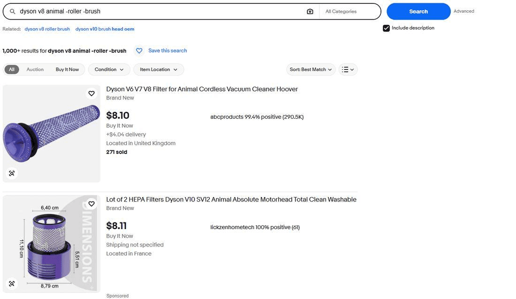Screen dimensions: 516x299
Task: Click Located in France text
Action: (x=129, y=253)
